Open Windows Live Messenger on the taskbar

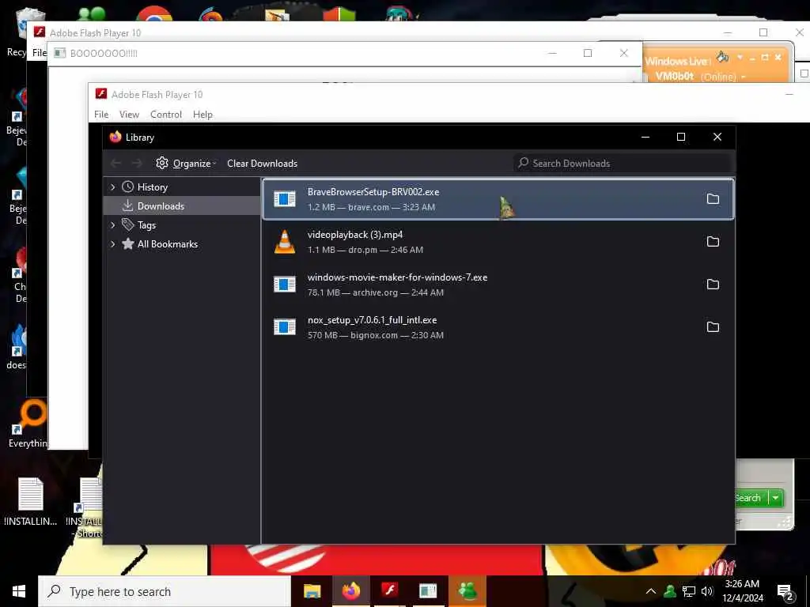pyautogui.click(x=467, y=591)
